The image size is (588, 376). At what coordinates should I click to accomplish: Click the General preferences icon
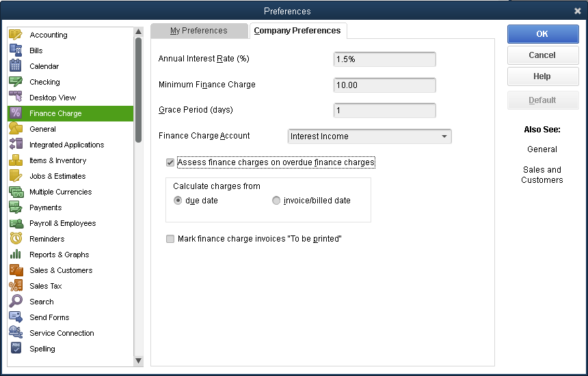click(16, 129)
